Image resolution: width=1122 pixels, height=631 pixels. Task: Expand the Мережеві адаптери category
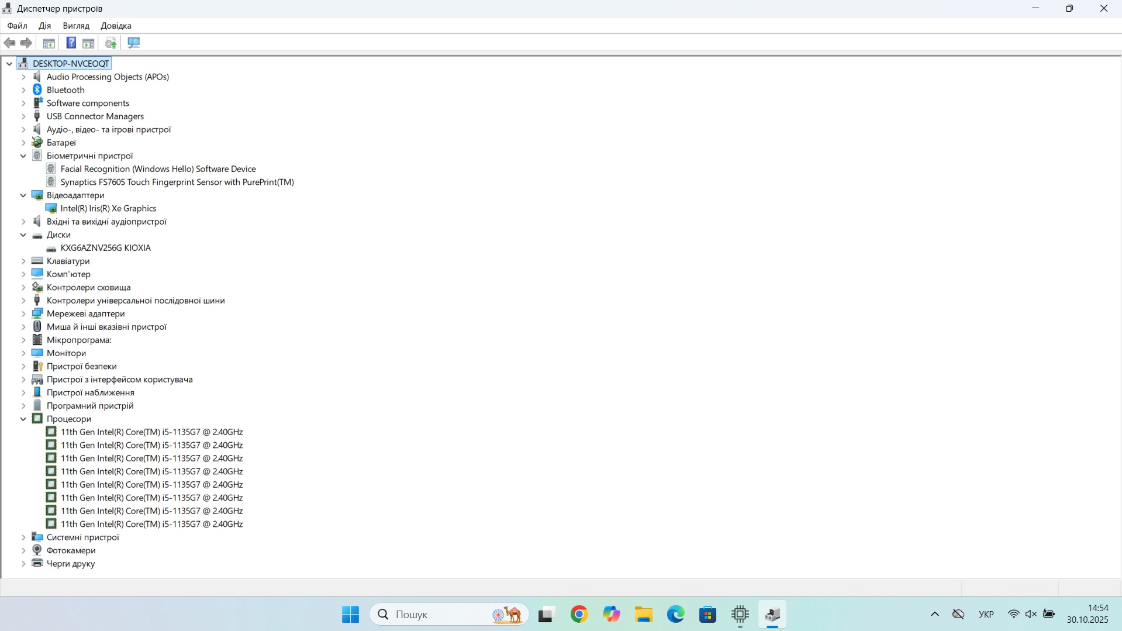point(23,314)
